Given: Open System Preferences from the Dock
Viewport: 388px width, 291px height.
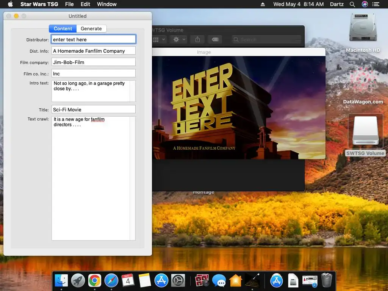Looking at the screenshot, I should [178, 280].
